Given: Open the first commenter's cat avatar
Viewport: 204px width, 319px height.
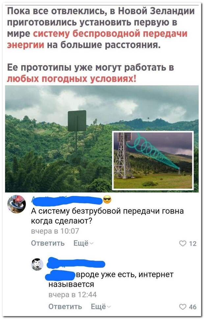Looking at the screenshot, I should point(17,204).
